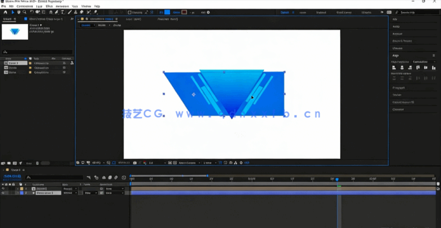
Task: Click the second layer's blue label color
Action: click(x=22, y=193)
